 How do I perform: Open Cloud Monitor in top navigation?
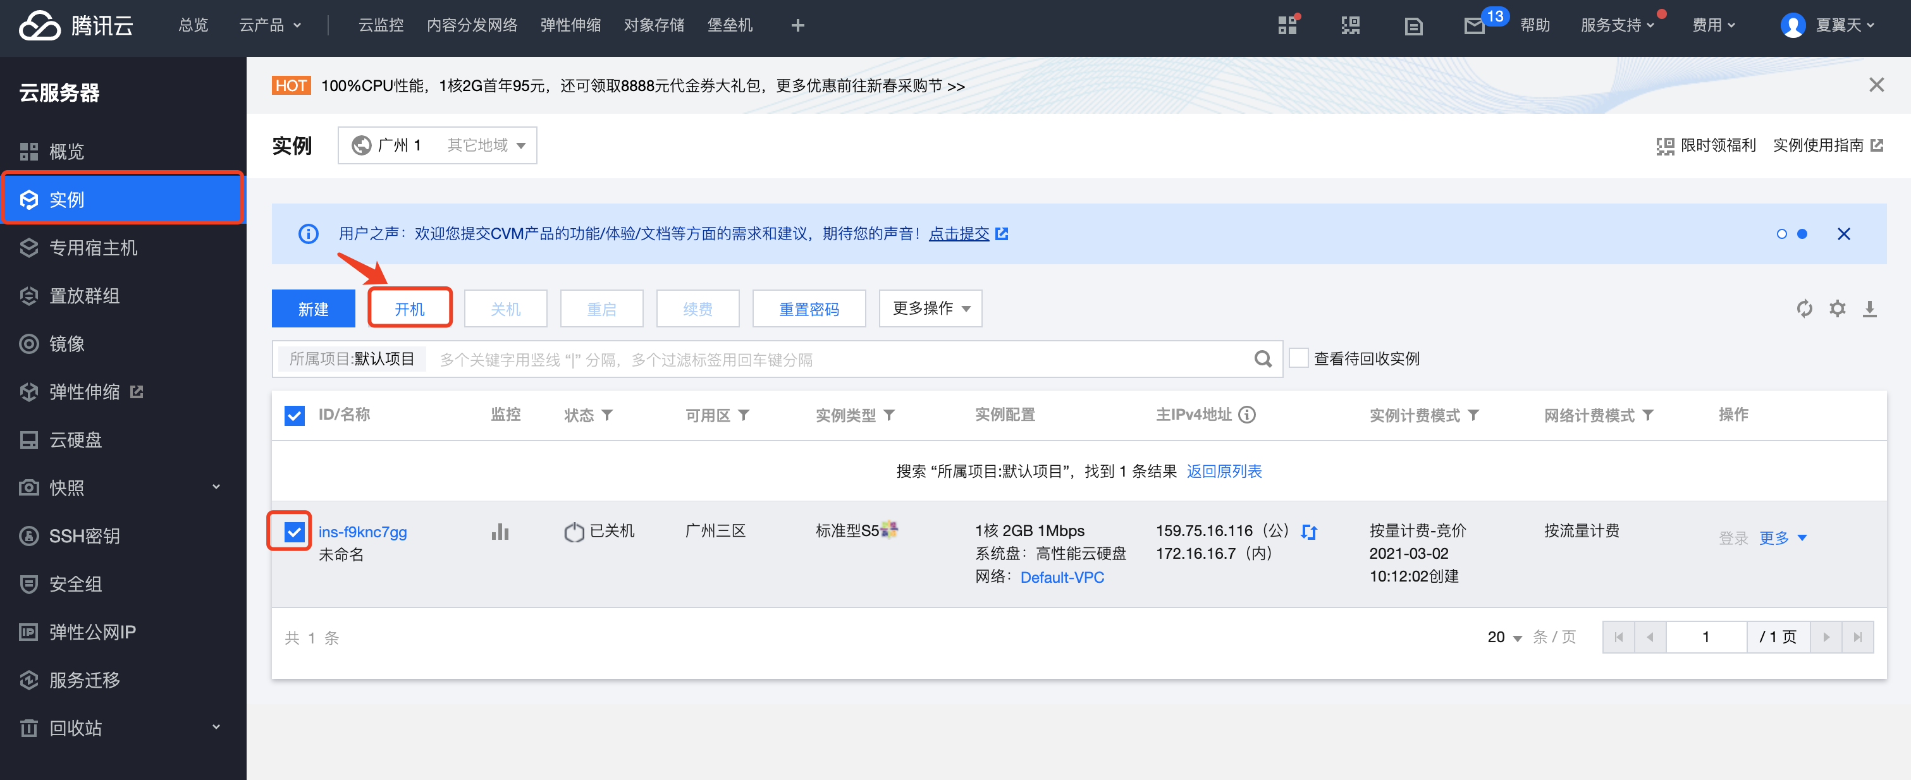click(x=381, y=26)
